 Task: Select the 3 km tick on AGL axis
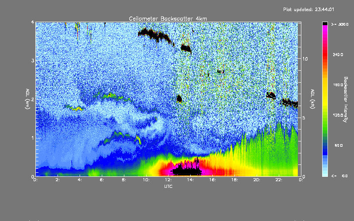point(33,61)
